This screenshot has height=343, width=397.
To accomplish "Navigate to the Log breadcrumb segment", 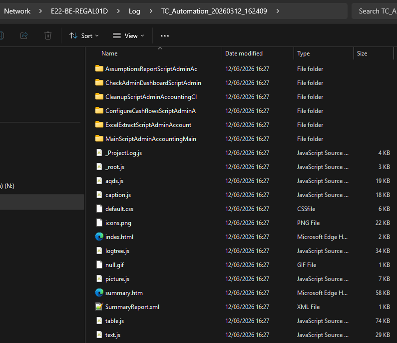I will click(134, 11).
